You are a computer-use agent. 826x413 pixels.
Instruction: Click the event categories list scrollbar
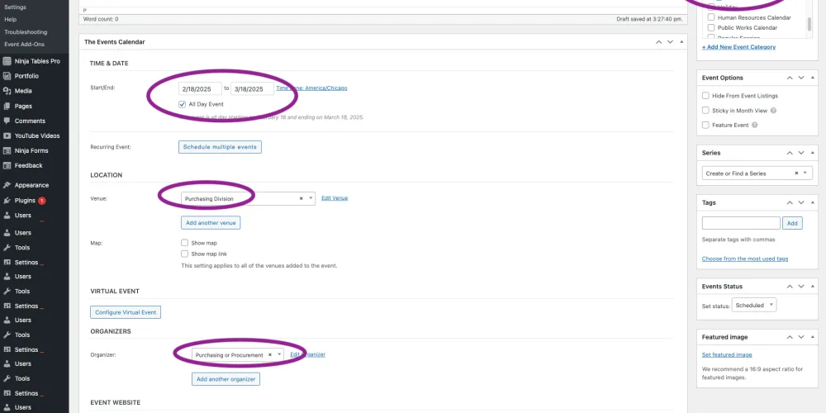(x=809, y=25)
